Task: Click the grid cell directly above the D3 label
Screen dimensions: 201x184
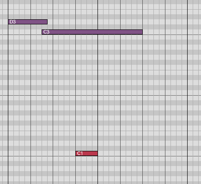Action: [11, 17]
